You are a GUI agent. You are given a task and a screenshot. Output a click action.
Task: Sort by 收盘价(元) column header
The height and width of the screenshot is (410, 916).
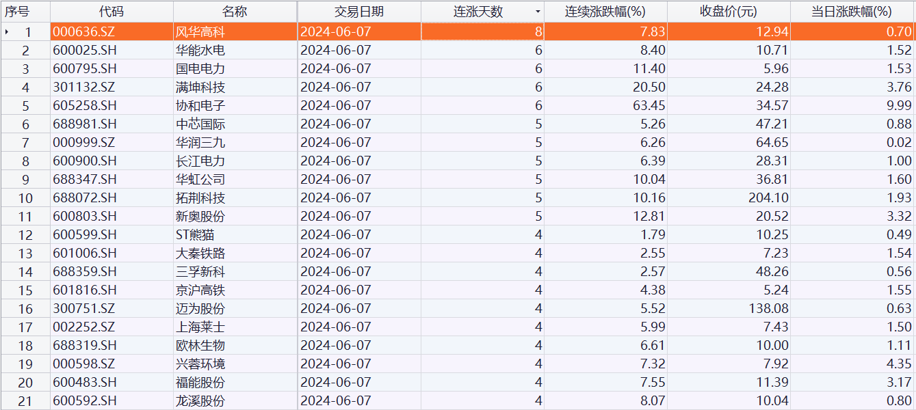point(729,12)
